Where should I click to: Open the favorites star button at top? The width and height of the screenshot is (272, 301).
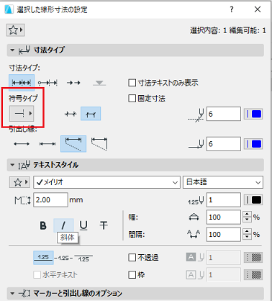[16, 30]
